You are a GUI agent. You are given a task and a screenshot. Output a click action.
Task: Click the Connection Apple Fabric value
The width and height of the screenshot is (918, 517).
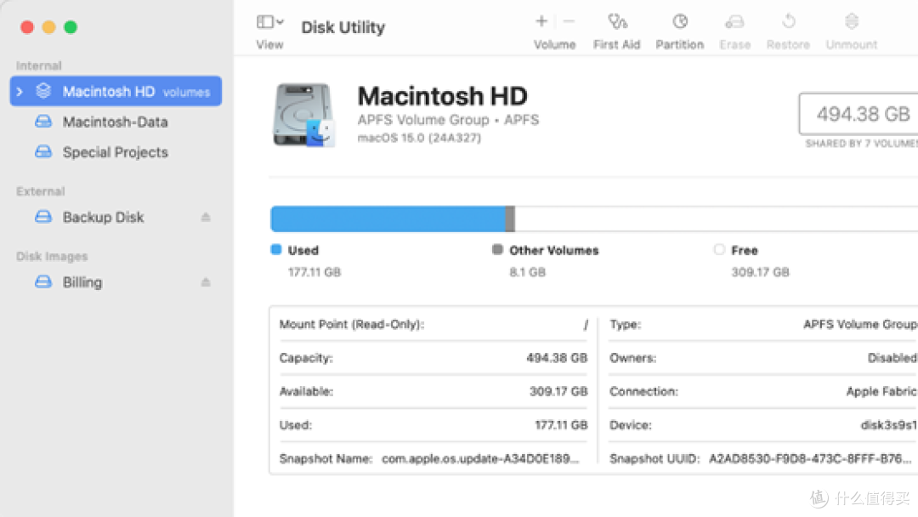tap(881, 391)
